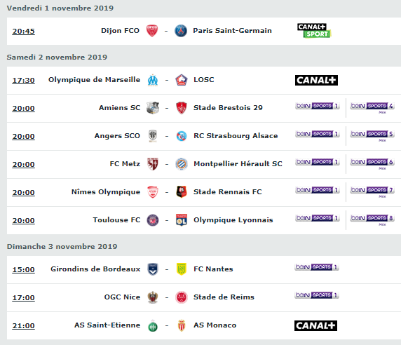Screen dimensions: 401x345
Task: Open the 17:30 Marseille match time link
Action: pyautogui.click(x=24, y=81)
